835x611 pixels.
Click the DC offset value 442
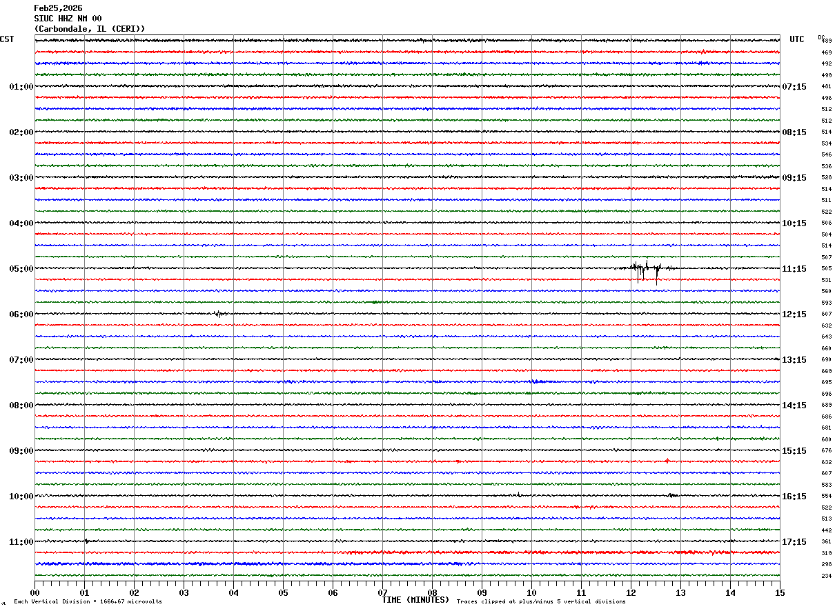pyautogui.click(x=826, y=530)
